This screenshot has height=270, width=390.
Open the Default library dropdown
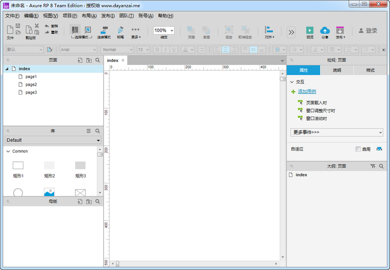click(x=53, y=140)
